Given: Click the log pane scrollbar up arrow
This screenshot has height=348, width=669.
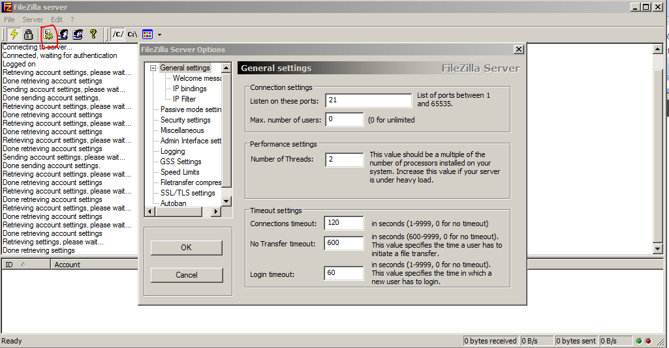Looking at the screenshot, I should coord(657,49).
